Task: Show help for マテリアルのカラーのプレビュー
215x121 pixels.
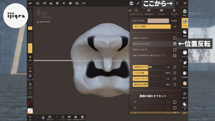Action: click(164, 56)
